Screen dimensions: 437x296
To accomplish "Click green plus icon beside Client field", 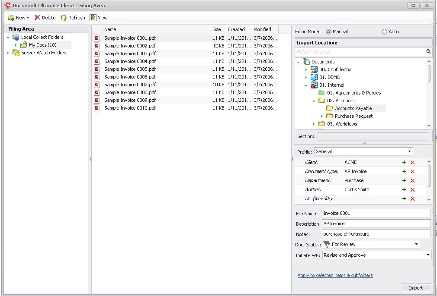I will (x=404, y=162).
